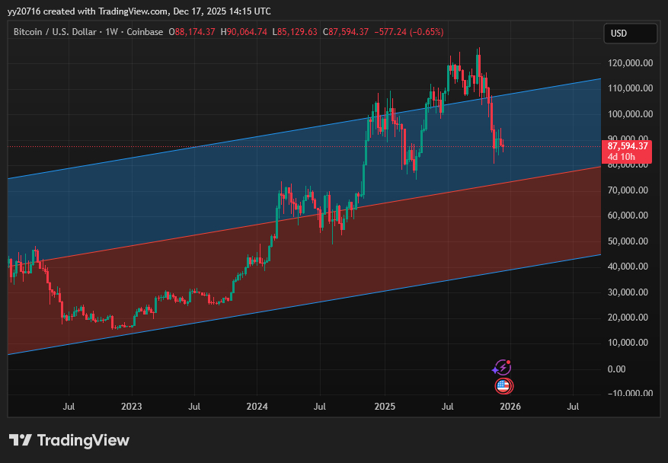Click the 2024 label on the time axis

click(257, 407)
